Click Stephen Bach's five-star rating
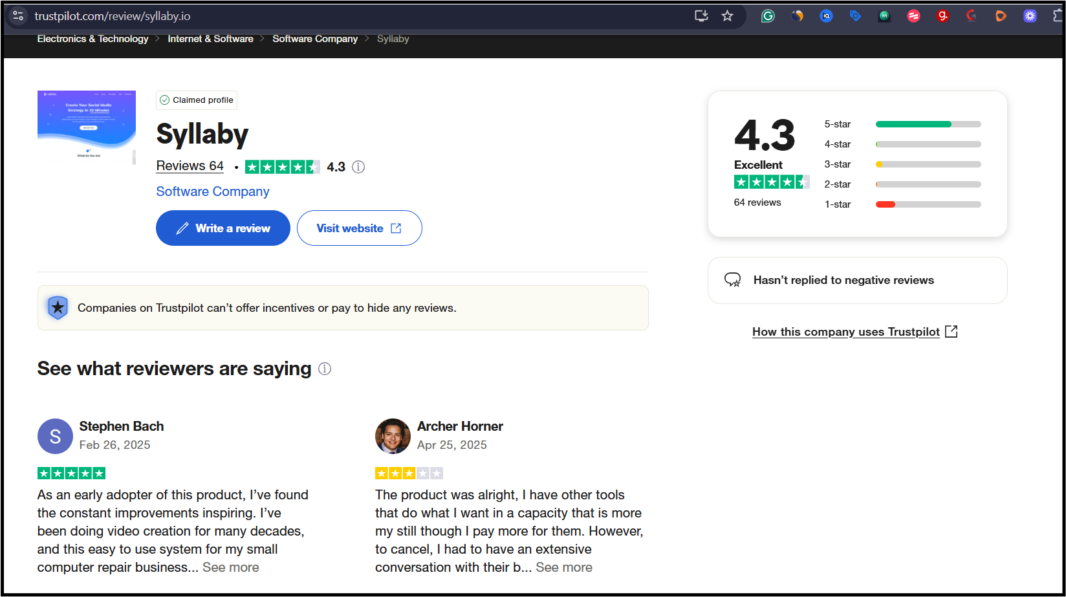The image size is (1066, 597). point(71,473)
